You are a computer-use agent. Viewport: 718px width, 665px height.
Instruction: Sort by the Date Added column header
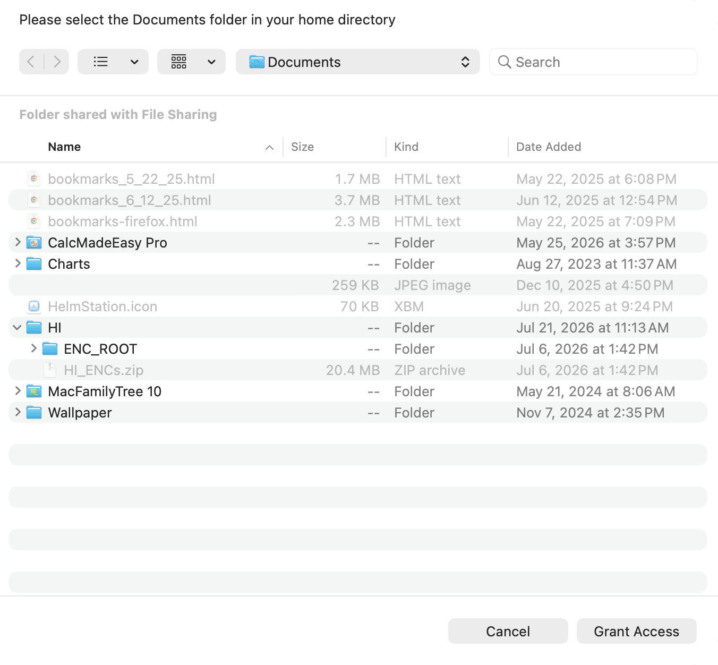(x=549, y=147)
